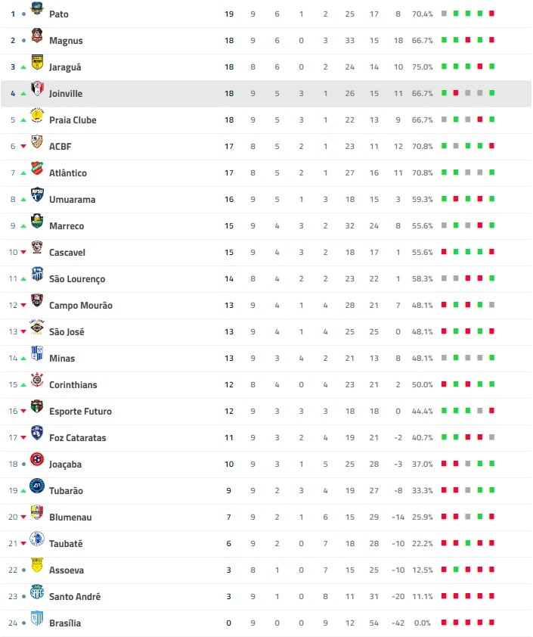Click the Magnus team crest icon
533x637 pixels.
coord(37,36)
